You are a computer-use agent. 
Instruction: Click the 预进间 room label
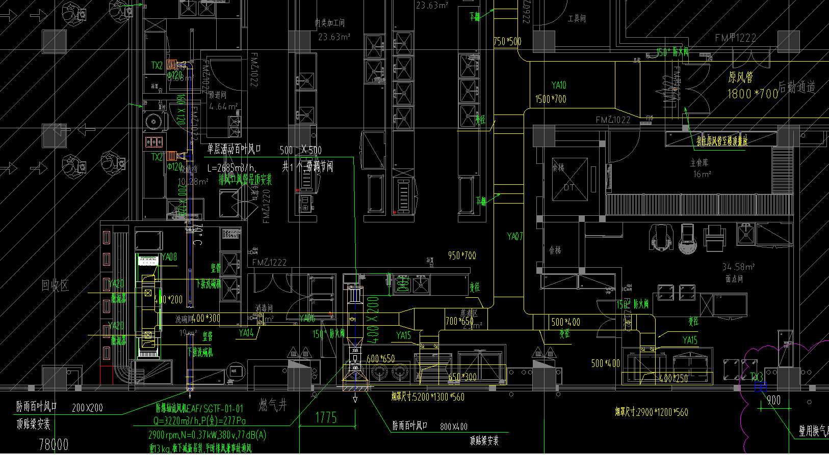[x=218, y=95]
